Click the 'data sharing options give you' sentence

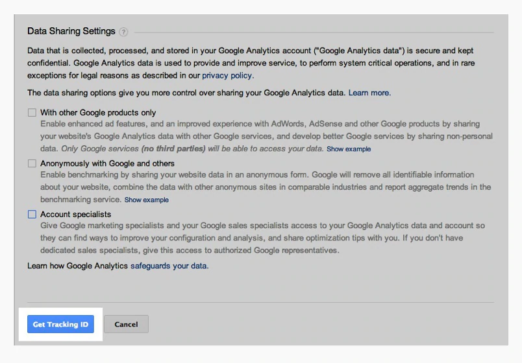pyautogui.click(x=186, y=93)
